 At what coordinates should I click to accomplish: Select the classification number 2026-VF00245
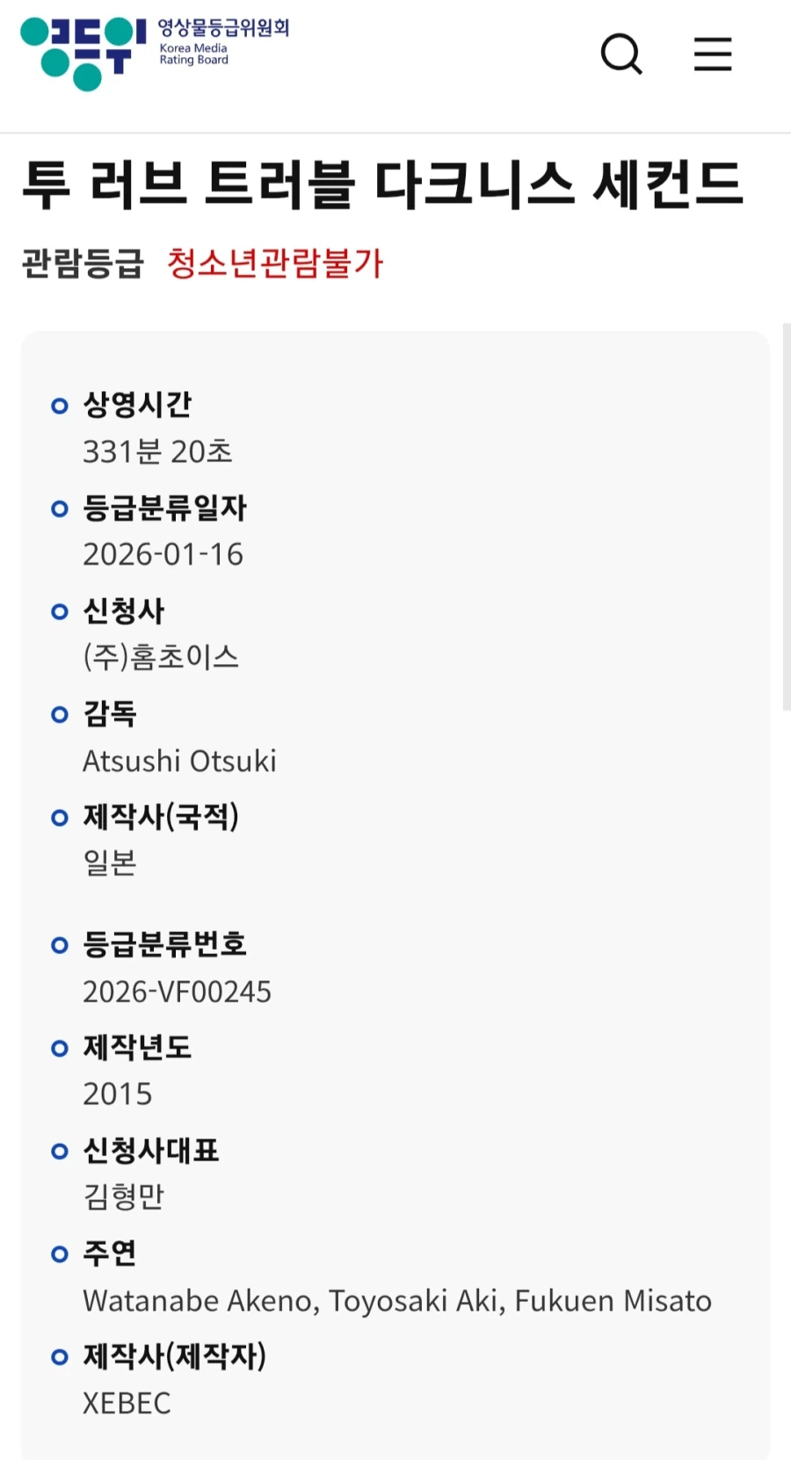click(178, 991)
